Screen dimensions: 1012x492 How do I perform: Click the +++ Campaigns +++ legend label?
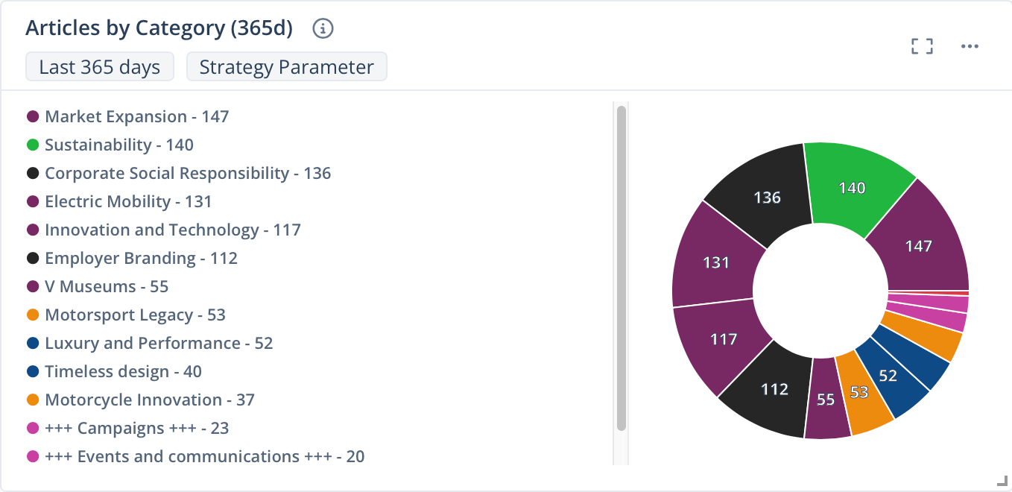point(136,427)
